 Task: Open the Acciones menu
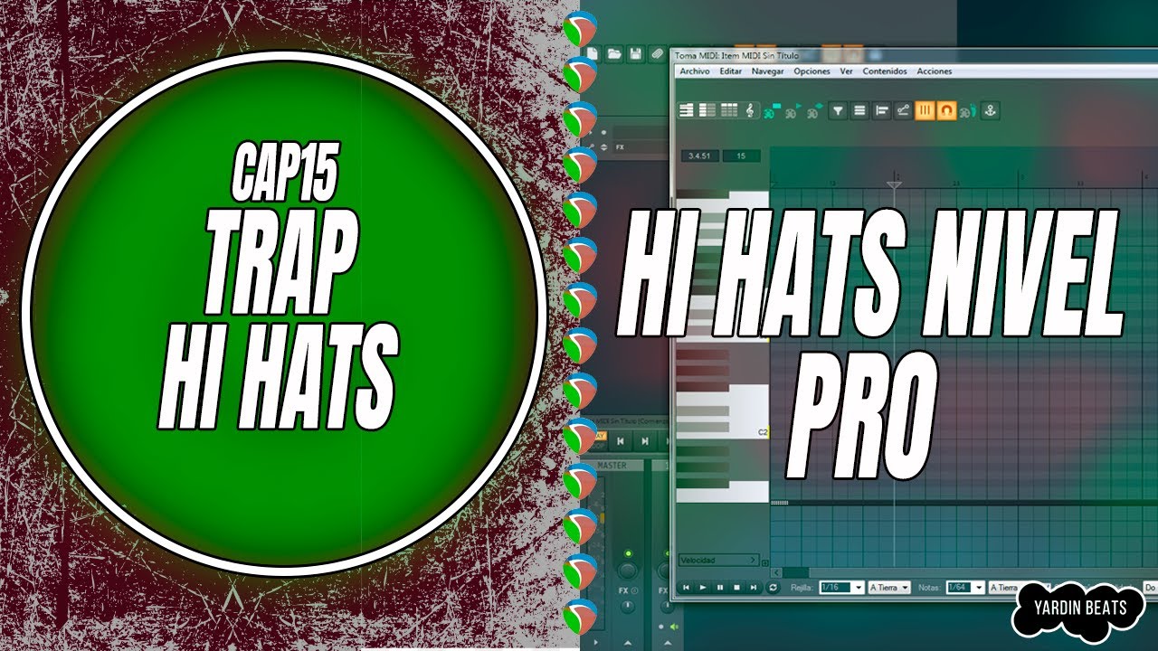coord(935,71)
